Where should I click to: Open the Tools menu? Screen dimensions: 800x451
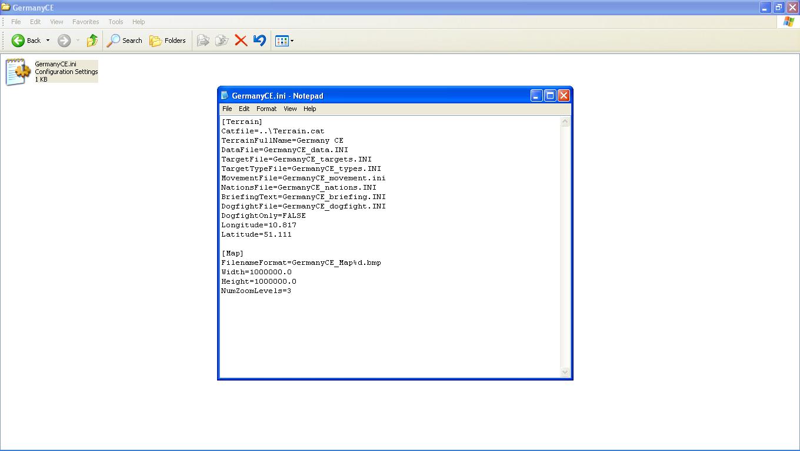click(x=115, y=22)
